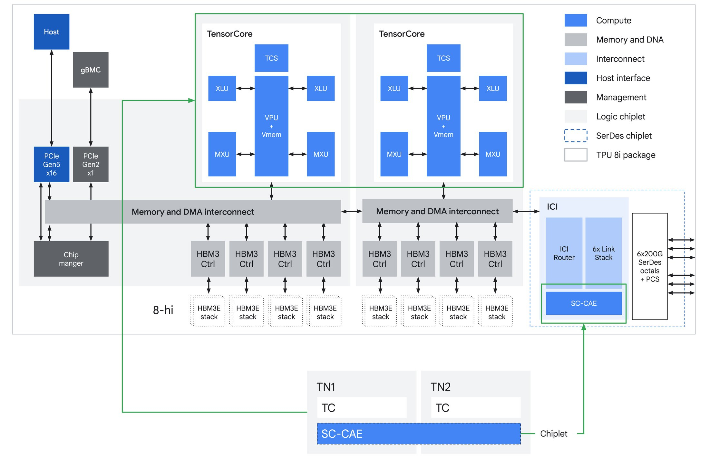Click the large SC-CAE chiplet bar
This screenshot has width=709, height=458.
point(419,434)
